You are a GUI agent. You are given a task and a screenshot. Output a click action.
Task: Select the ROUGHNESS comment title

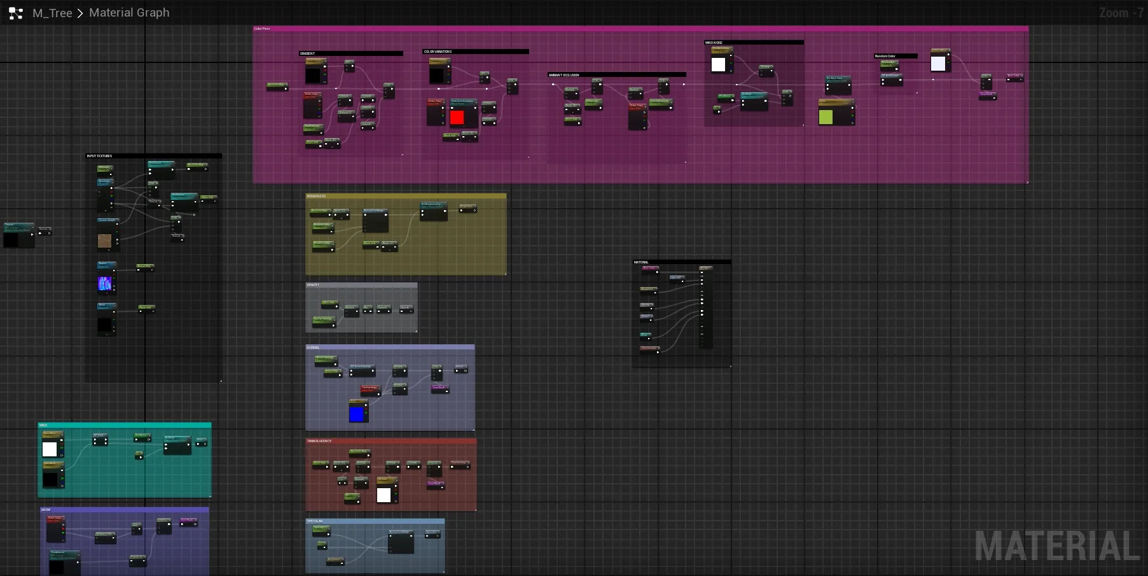pyautogui.click(x=406, y=196)
